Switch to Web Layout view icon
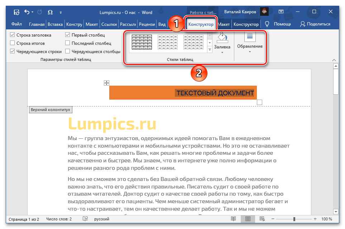Image resolution: width=345 pixels, height=229 pixels. [x=262, y=219]
